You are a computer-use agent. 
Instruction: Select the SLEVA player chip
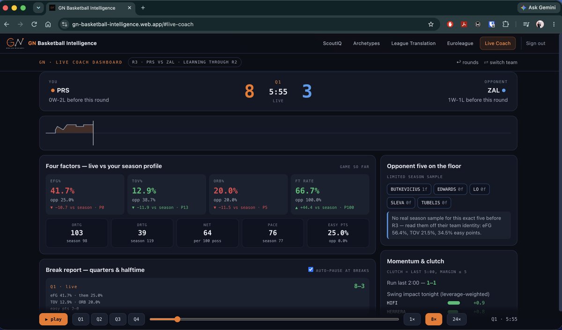coord(400,203)
